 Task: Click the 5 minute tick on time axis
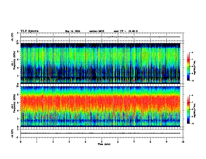[102, 142]
